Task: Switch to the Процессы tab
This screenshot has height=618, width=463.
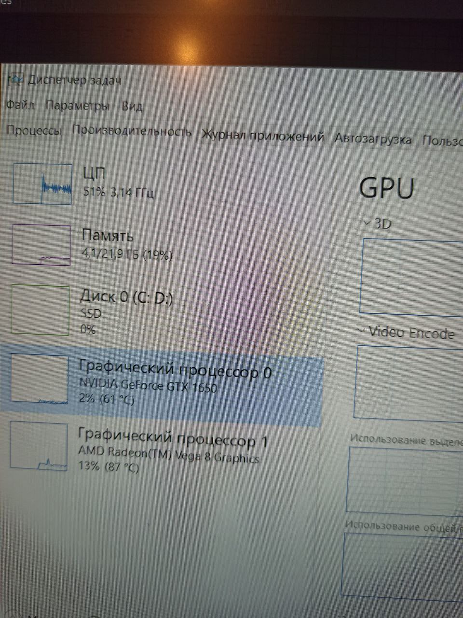Action: tap(34, 131)
